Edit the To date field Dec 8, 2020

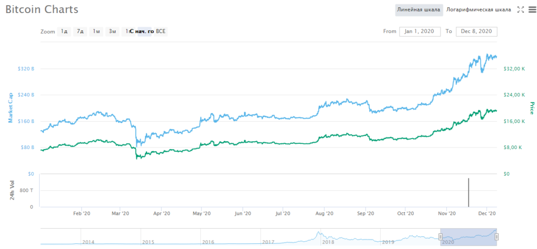pyautogui.click(x=476, y=31)
